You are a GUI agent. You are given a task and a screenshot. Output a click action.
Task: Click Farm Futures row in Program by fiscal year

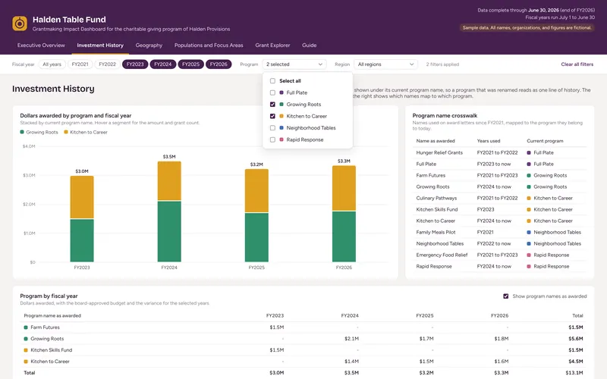click(303, 327)
